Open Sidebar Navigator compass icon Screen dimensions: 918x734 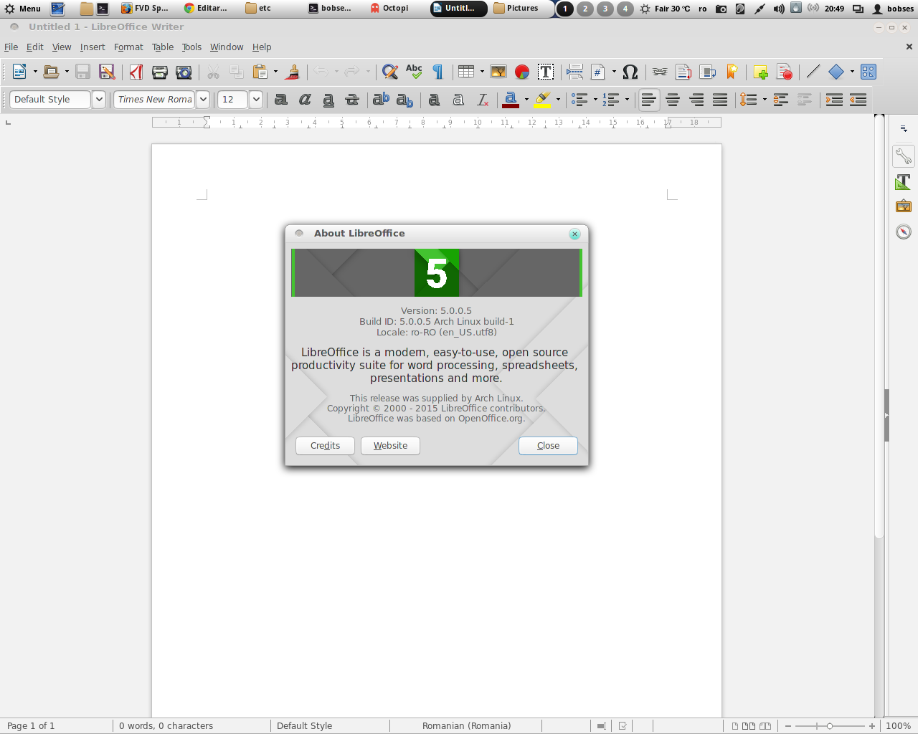[x=904, y=232]
